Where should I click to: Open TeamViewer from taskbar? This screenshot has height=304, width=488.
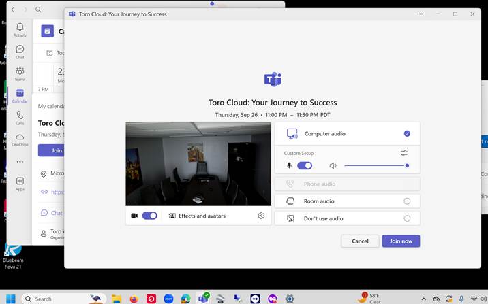pyautogui.click(x=255, y=299)
